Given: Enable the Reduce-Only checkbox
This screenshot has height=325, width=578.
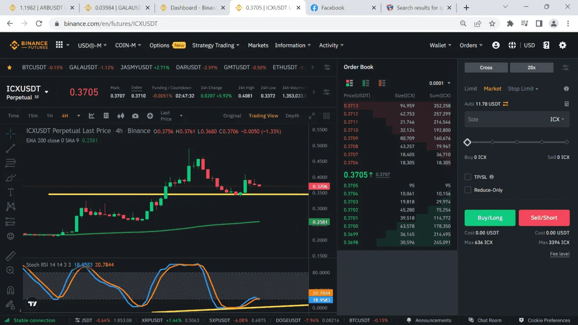Looking at the screenshot, I should coord(468,190).
